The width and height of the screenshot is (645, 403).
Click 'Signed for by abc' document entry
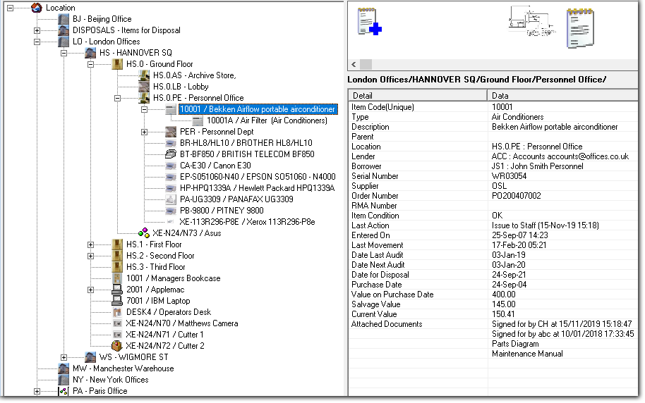[x=562, y=334]
